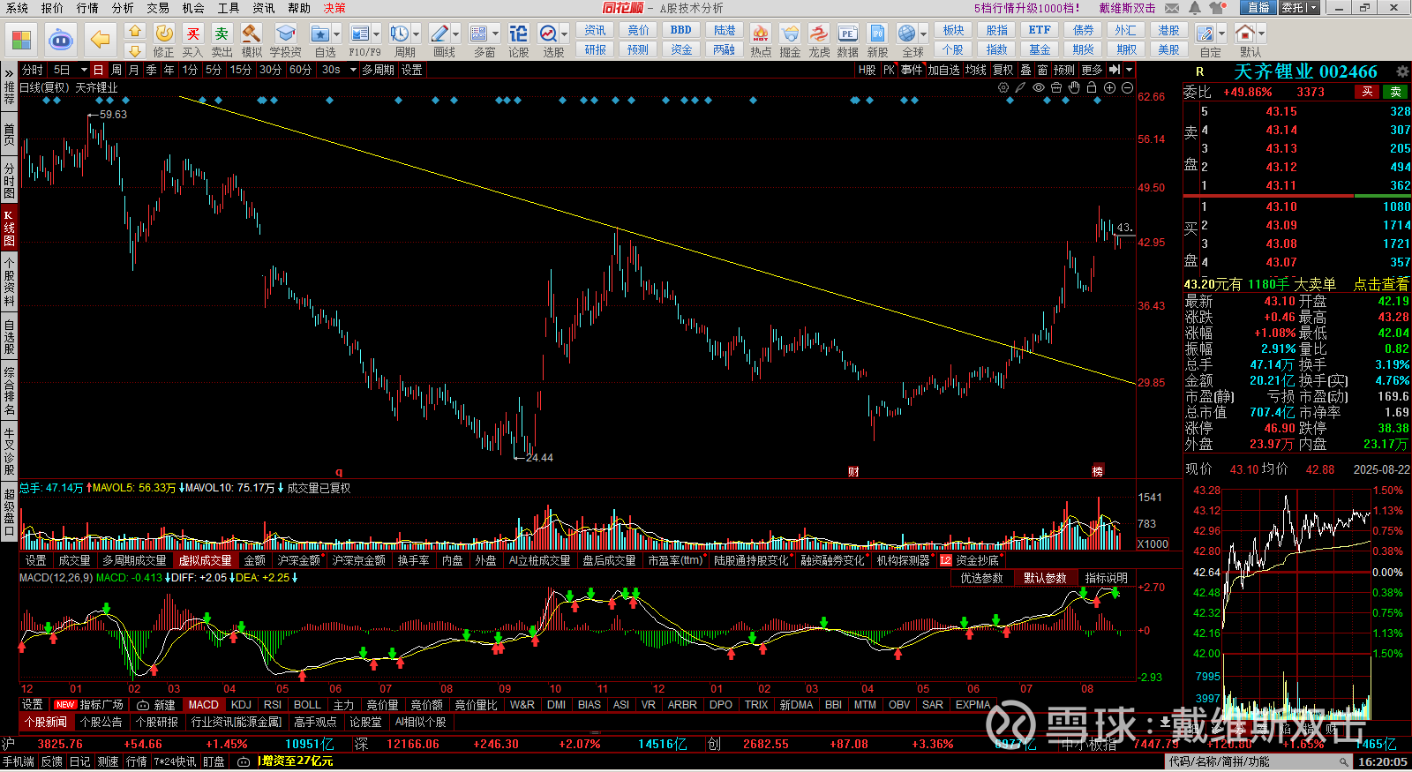Viewport: 1412px width, 772px height.
Task: Open the 论股 discussion icon
Action: click(x=518, y=34)
